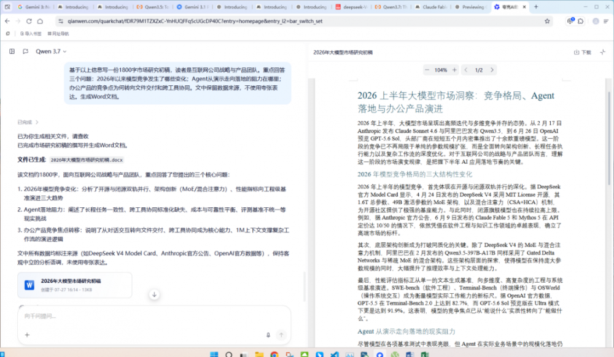
Task: Toggle the chat sidebar panel icon
Action: tap(12, 52)
